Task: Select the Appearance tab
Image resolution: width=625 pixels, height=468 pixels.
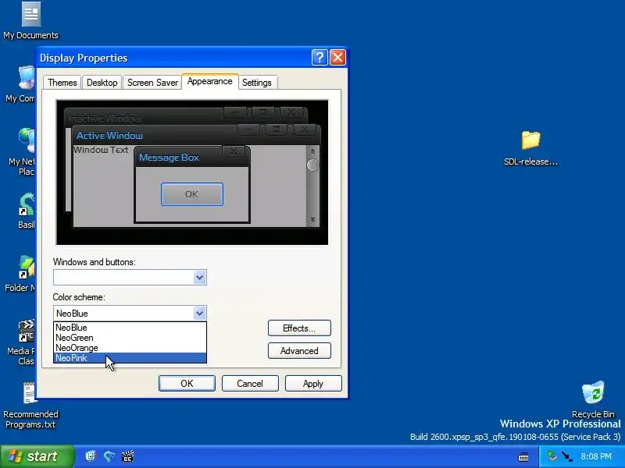Action: click(x=209, y=81)
